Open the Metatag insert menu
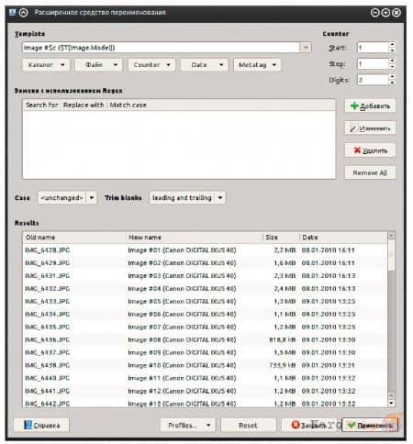Viewport: 413px width, 444px height. click(257, 65)
